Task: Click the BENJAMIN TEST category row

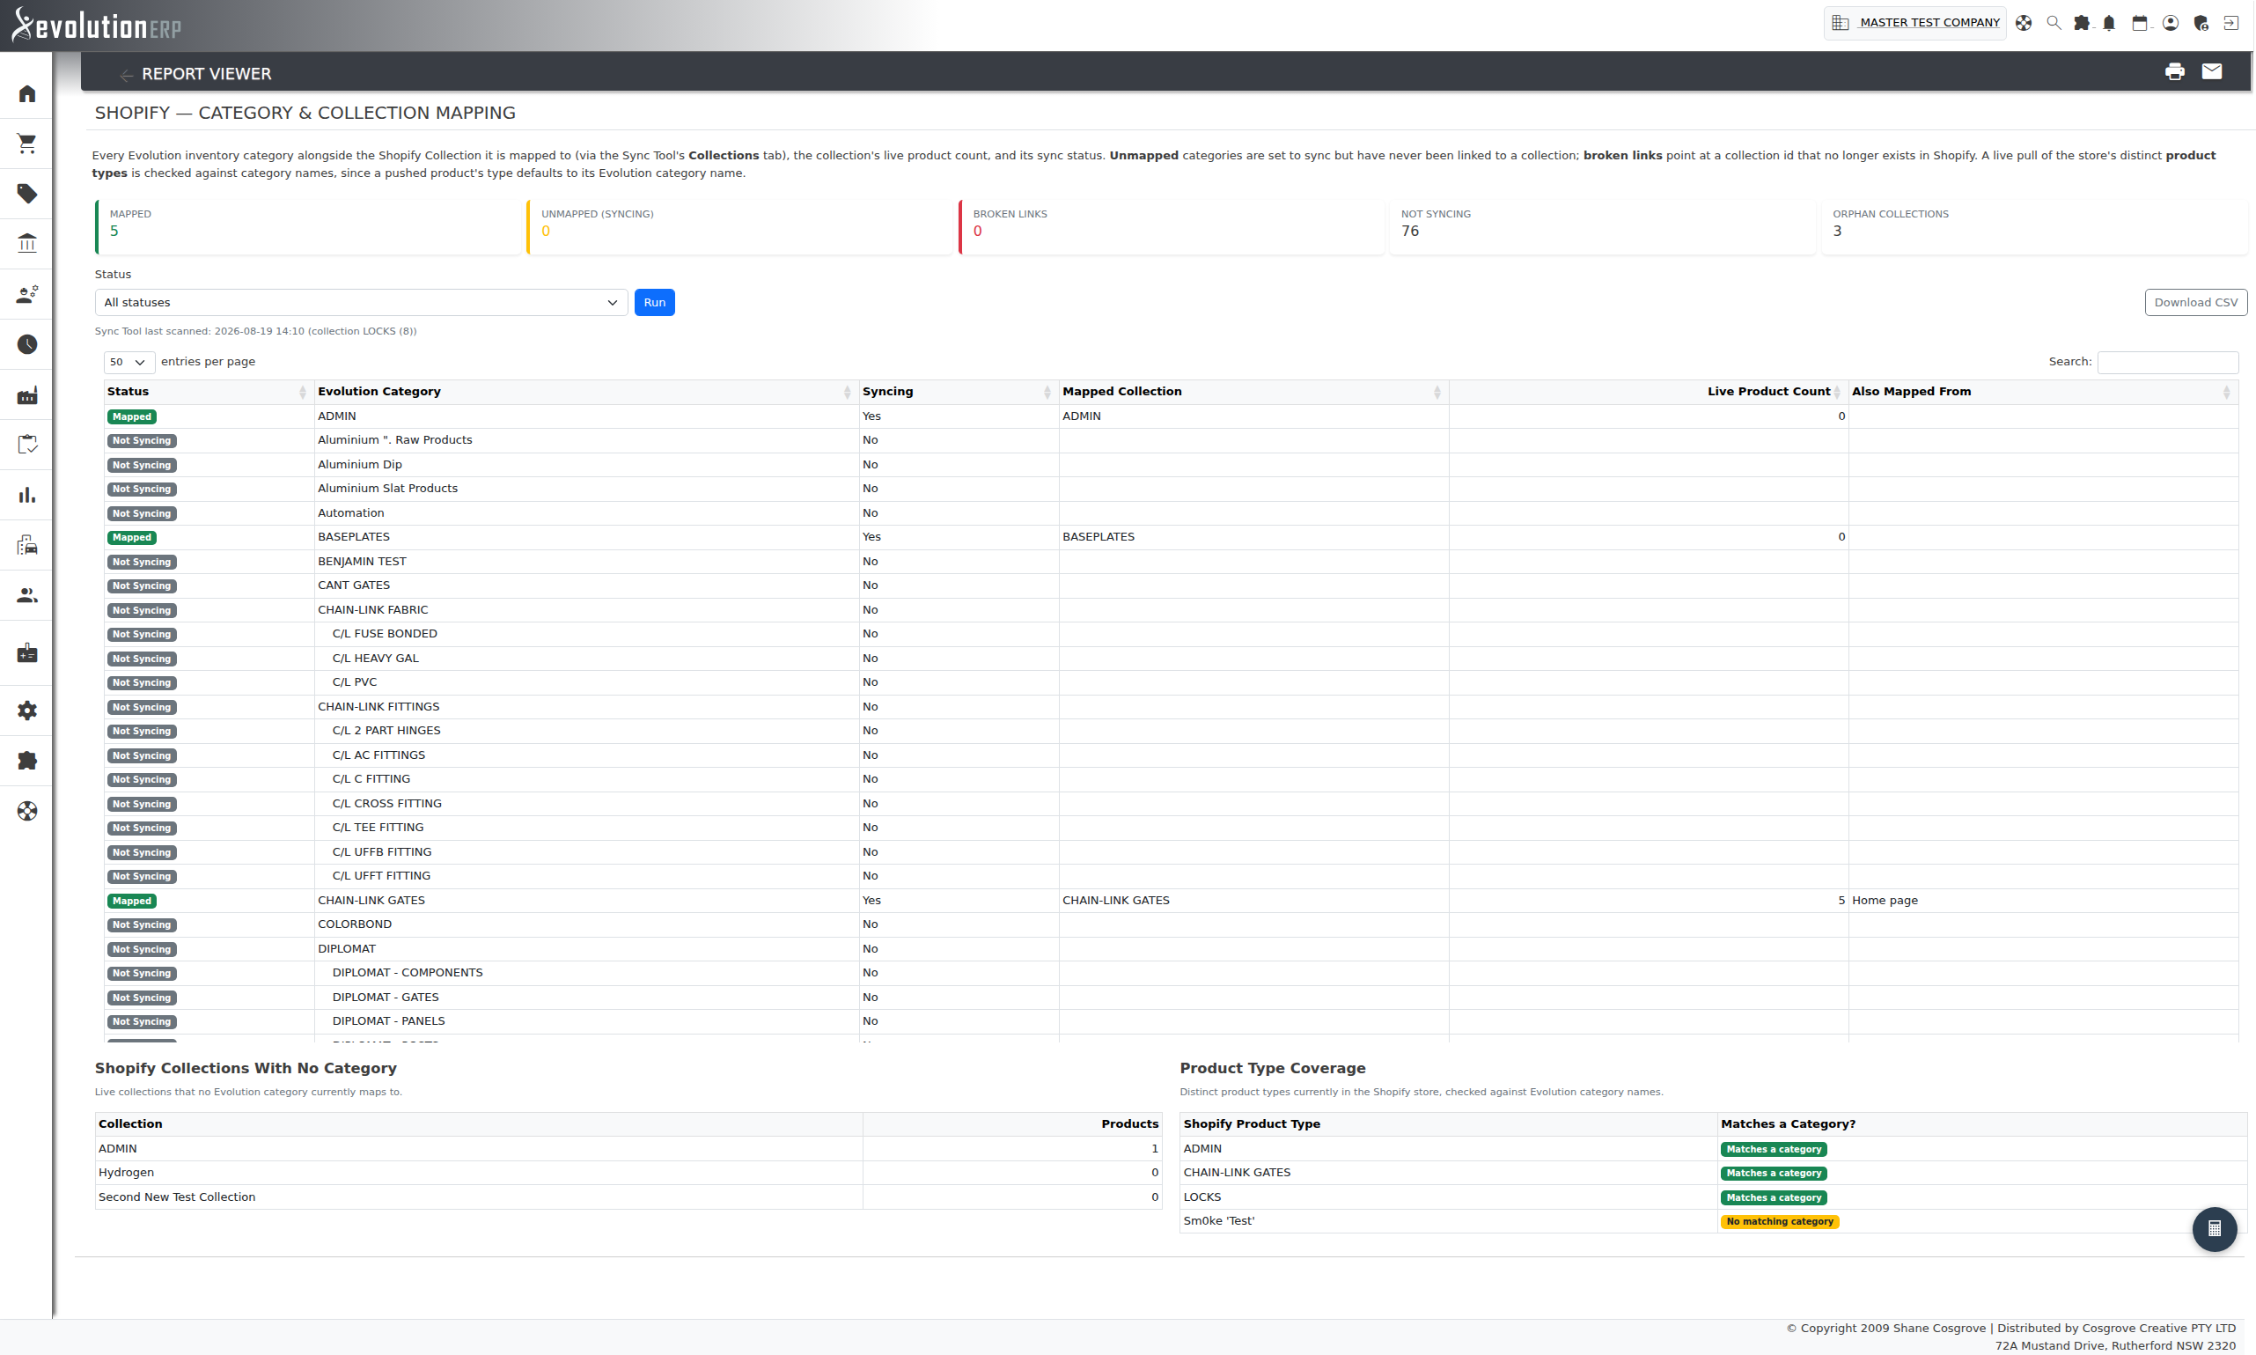Action: (x=1171, y=562)
